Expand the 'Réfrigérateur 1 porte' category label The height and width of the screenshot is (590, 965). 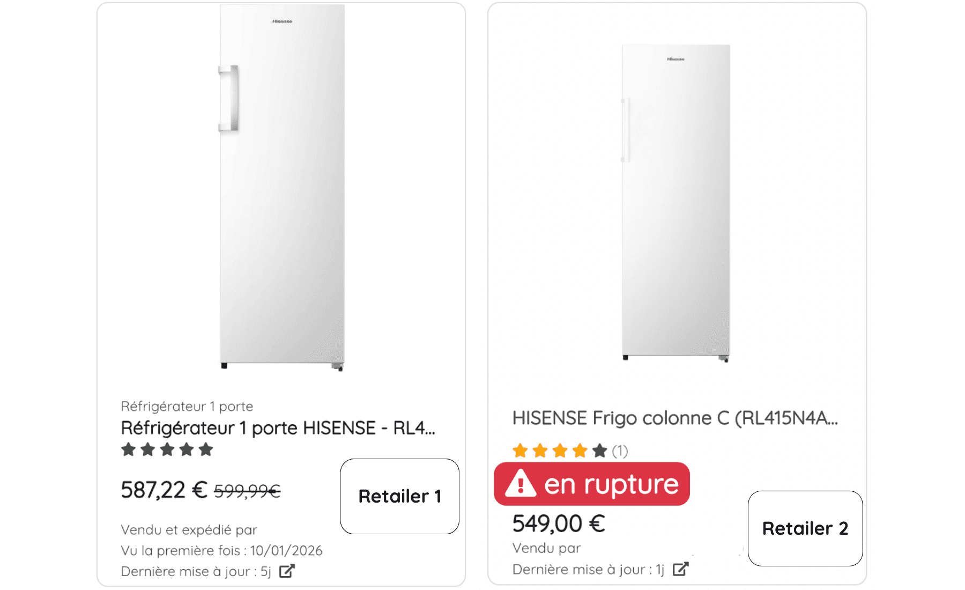189,407
